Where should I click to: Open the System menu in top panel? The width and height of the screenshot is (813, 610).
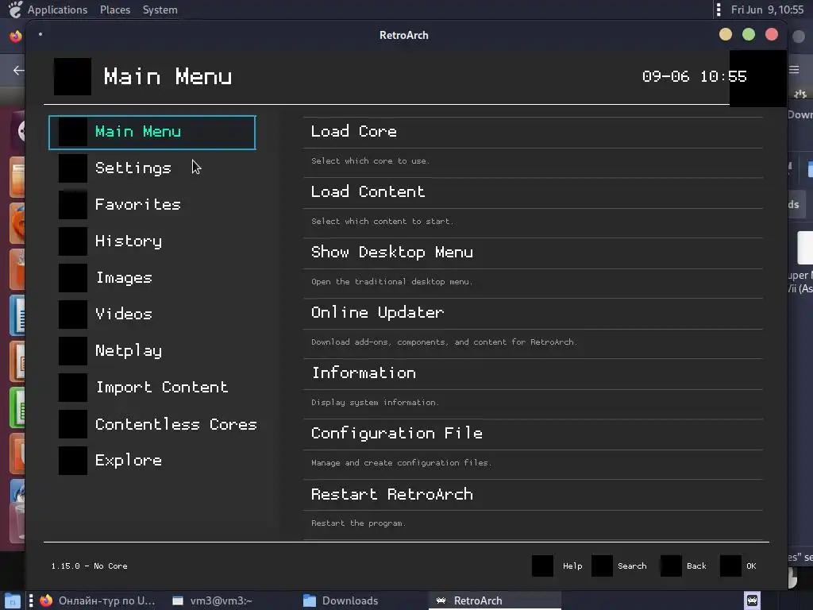[x=160, y=10]
